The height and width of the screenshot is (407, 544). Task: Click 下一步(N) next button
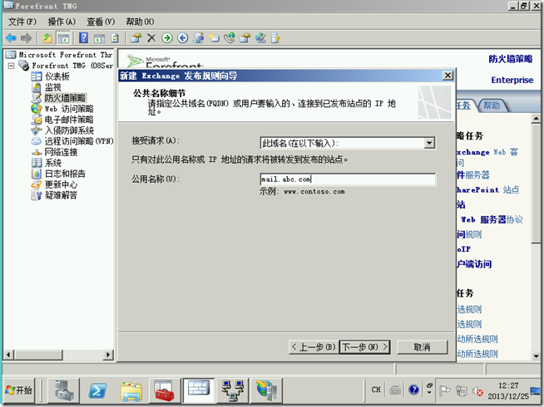(x=364, y=346)
